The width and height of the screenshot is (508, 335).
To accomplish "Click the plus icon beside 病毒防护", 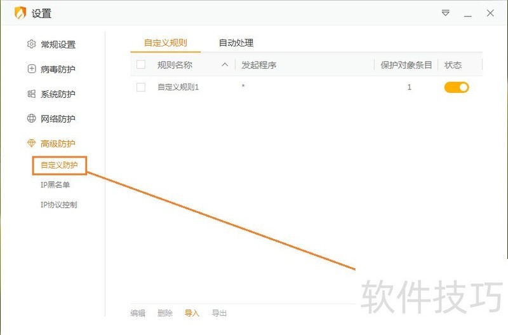I will pyautogui.click(x=31, y=69).
